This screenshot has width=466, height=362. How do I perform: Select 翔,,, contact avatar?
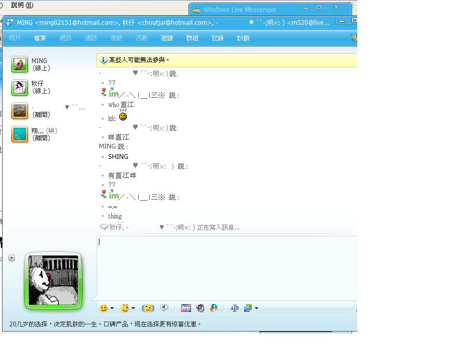pyautogui.click(x=20, y=134)
